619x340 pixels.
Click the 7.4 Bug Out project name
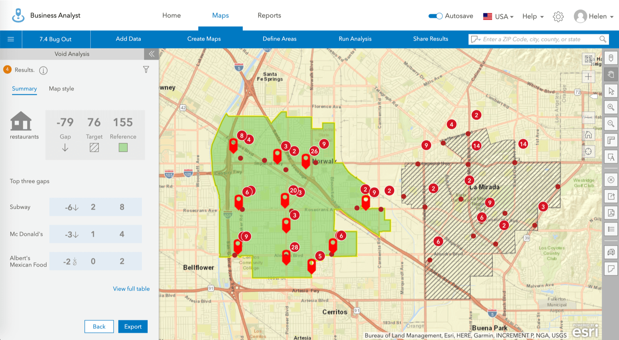click(x=56, y=39)
